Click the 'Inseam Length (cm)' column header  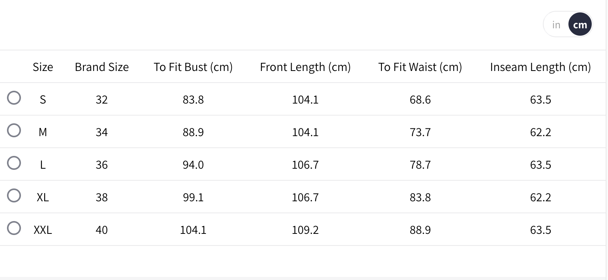click(x=540, y=67)
